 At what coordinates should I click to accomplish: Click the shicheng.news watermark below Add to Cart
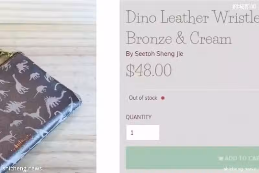(x=240, y=169)
